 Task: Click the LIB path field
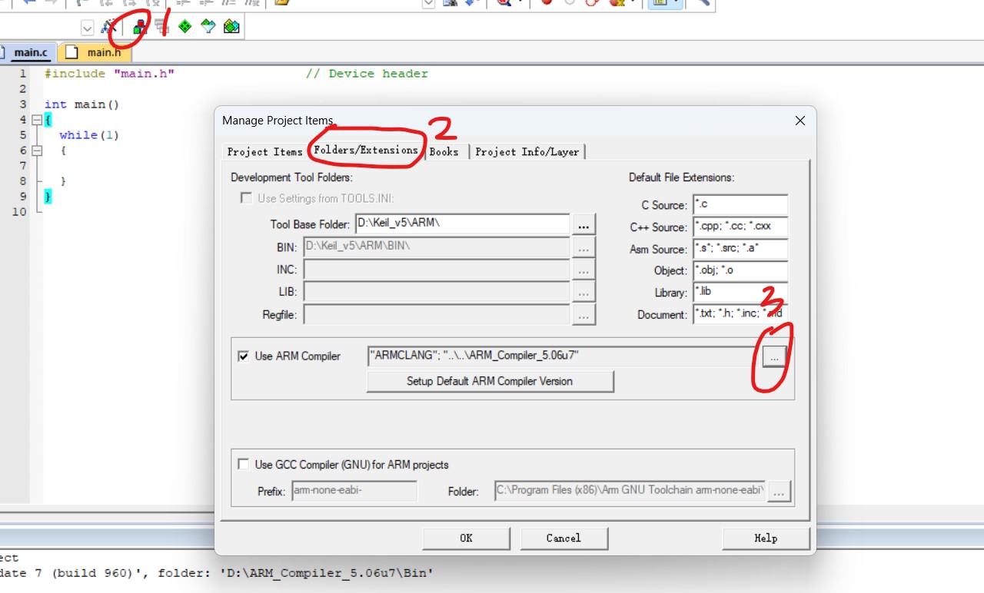437,291
